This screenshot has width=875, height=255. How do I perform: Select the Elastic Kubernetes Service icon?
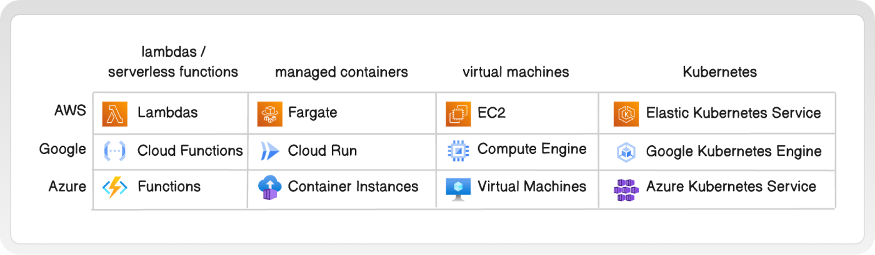(x=626, y=113)
